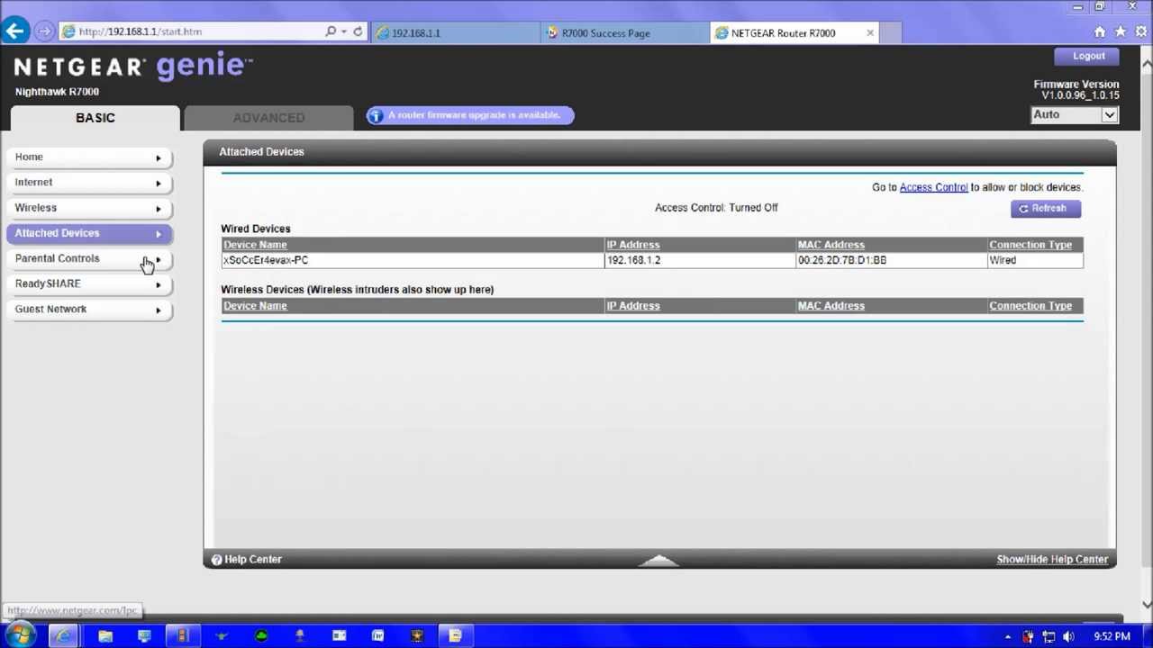Click the red security flag tray icon
This screenshot has width=1153, height=648.
click(x=1028, y=637)
